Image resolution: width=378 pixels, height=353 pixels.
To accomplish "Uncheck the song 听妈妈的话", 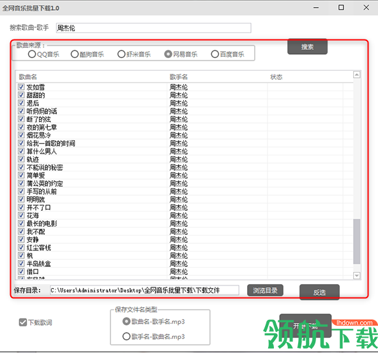I will [x=21, y=111].
